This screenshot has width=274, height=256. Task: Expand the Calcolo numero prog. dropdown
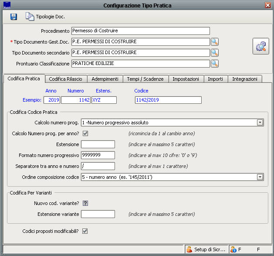260,123
